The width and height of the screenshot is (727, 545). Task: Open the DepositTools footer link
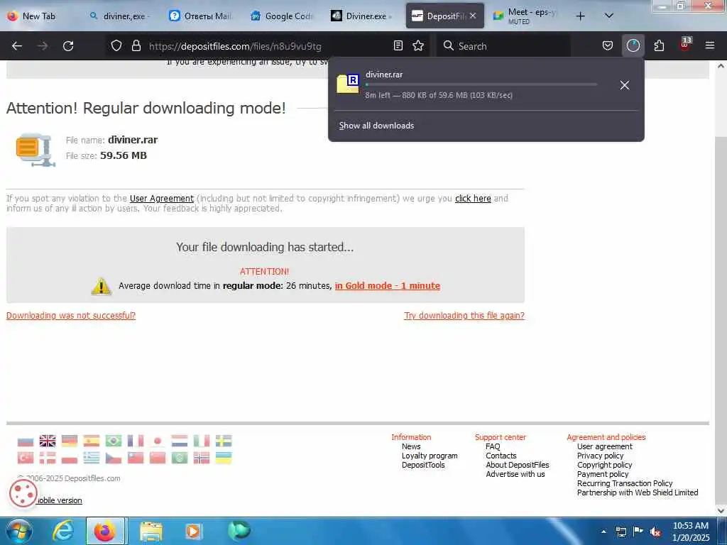423,465
